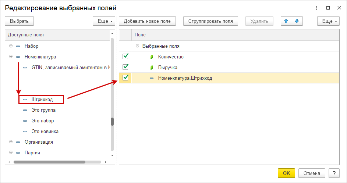The image size is (347, 183).
Task: Click the Номенклатура.Штрихкод field icon
Action: [x=152, y=78]
